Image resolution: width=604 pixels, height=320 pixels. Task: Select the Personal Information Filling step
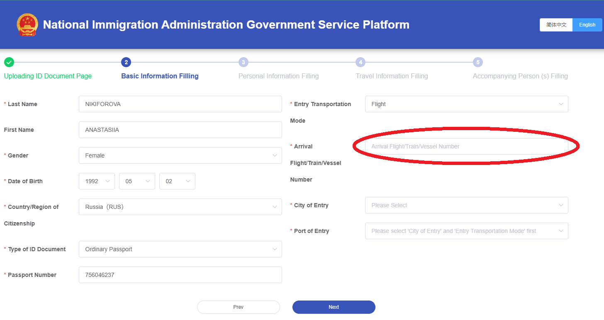click(x=278, y=76)
